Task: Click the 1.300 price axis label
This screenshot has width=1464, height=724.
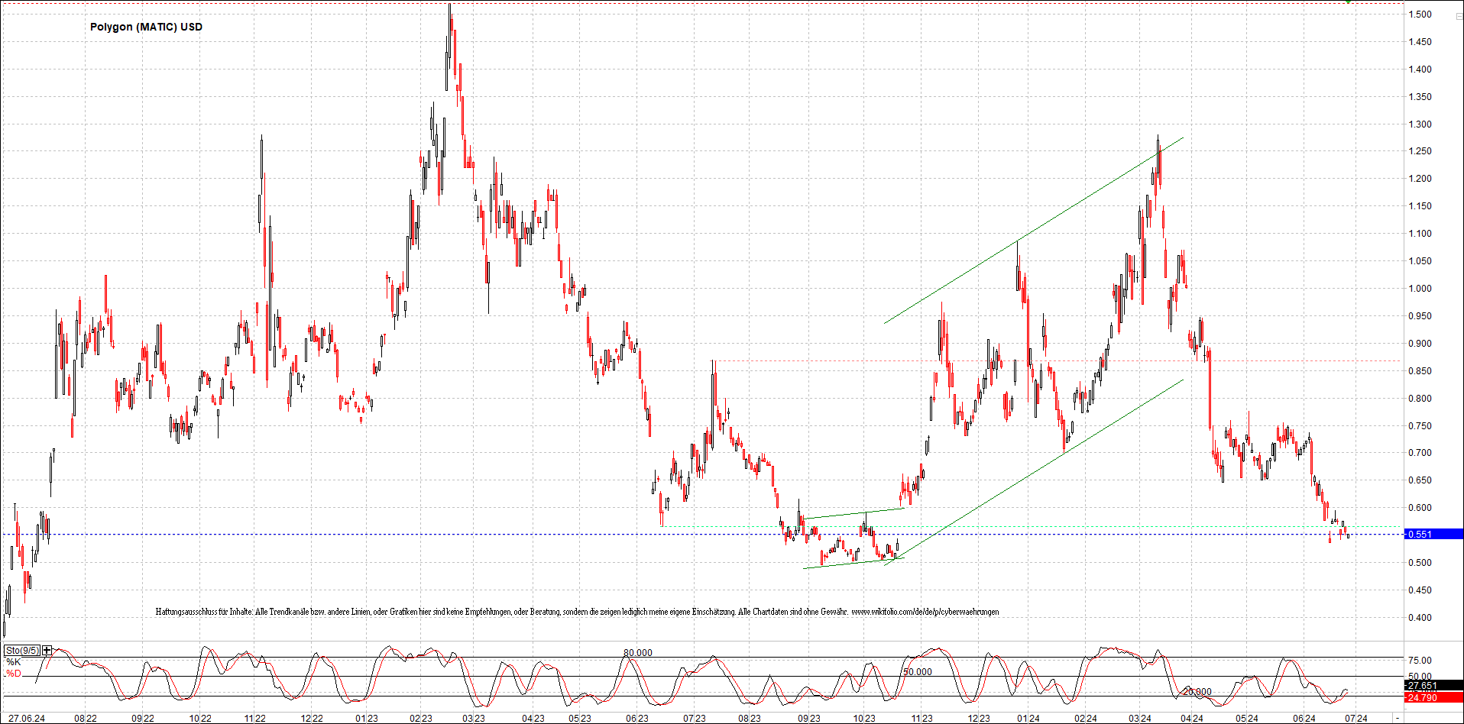Action: tap(1420, 124)
